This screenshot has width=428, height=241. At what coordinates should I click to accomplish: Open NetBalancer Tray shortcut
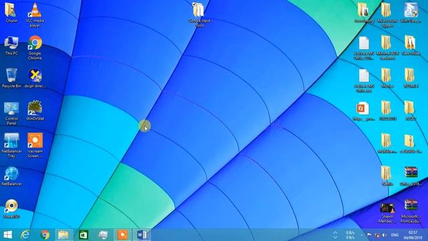(11, 141)
